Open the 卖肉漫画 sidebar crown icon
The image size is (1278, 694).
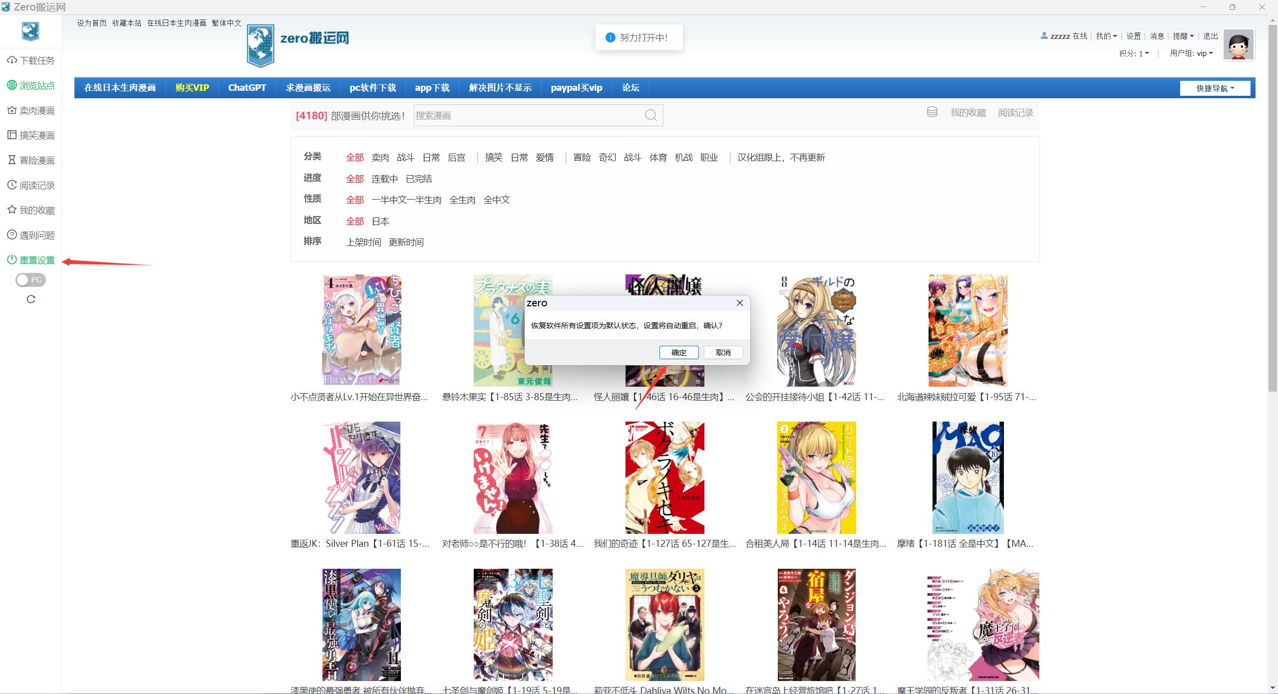tap(12, 110)
